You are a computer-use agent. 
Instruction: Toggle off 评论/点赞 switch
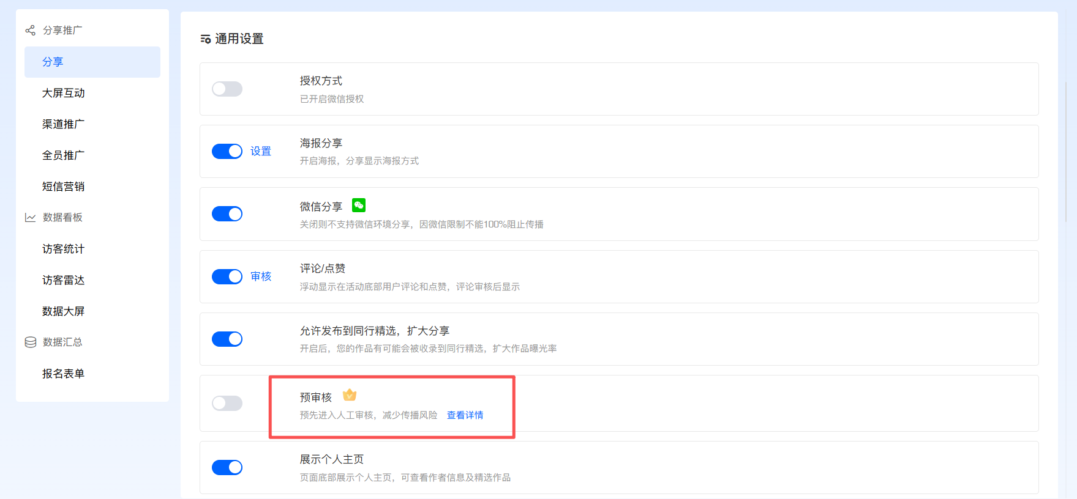[227, 276]
